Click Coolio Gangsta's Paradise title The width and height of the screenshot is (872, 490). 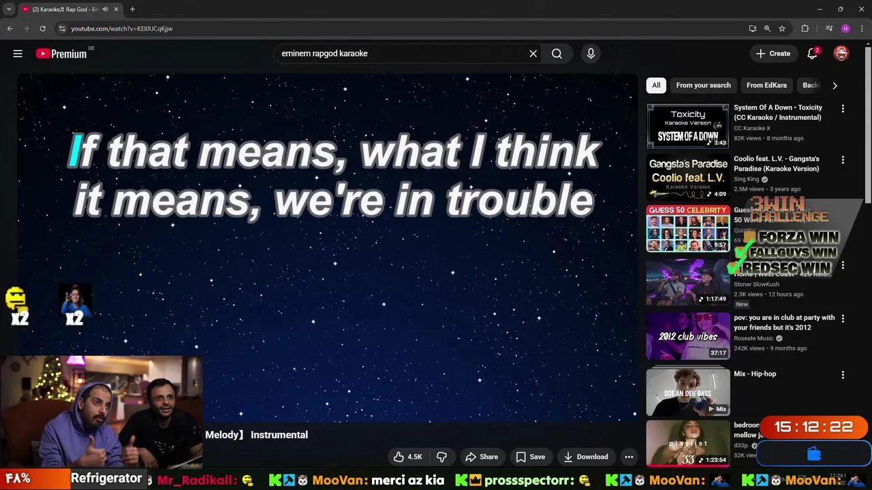(777, 163)
